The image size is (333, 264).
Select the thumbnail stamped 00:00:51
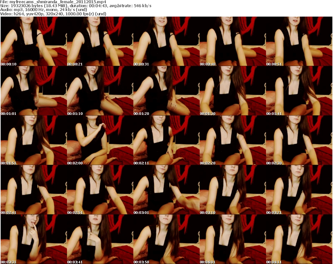[x=299, y=41]
